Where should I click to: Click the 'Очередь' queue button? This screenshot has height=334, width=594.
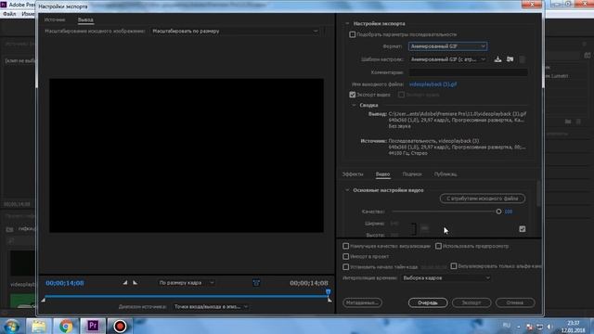428,302
